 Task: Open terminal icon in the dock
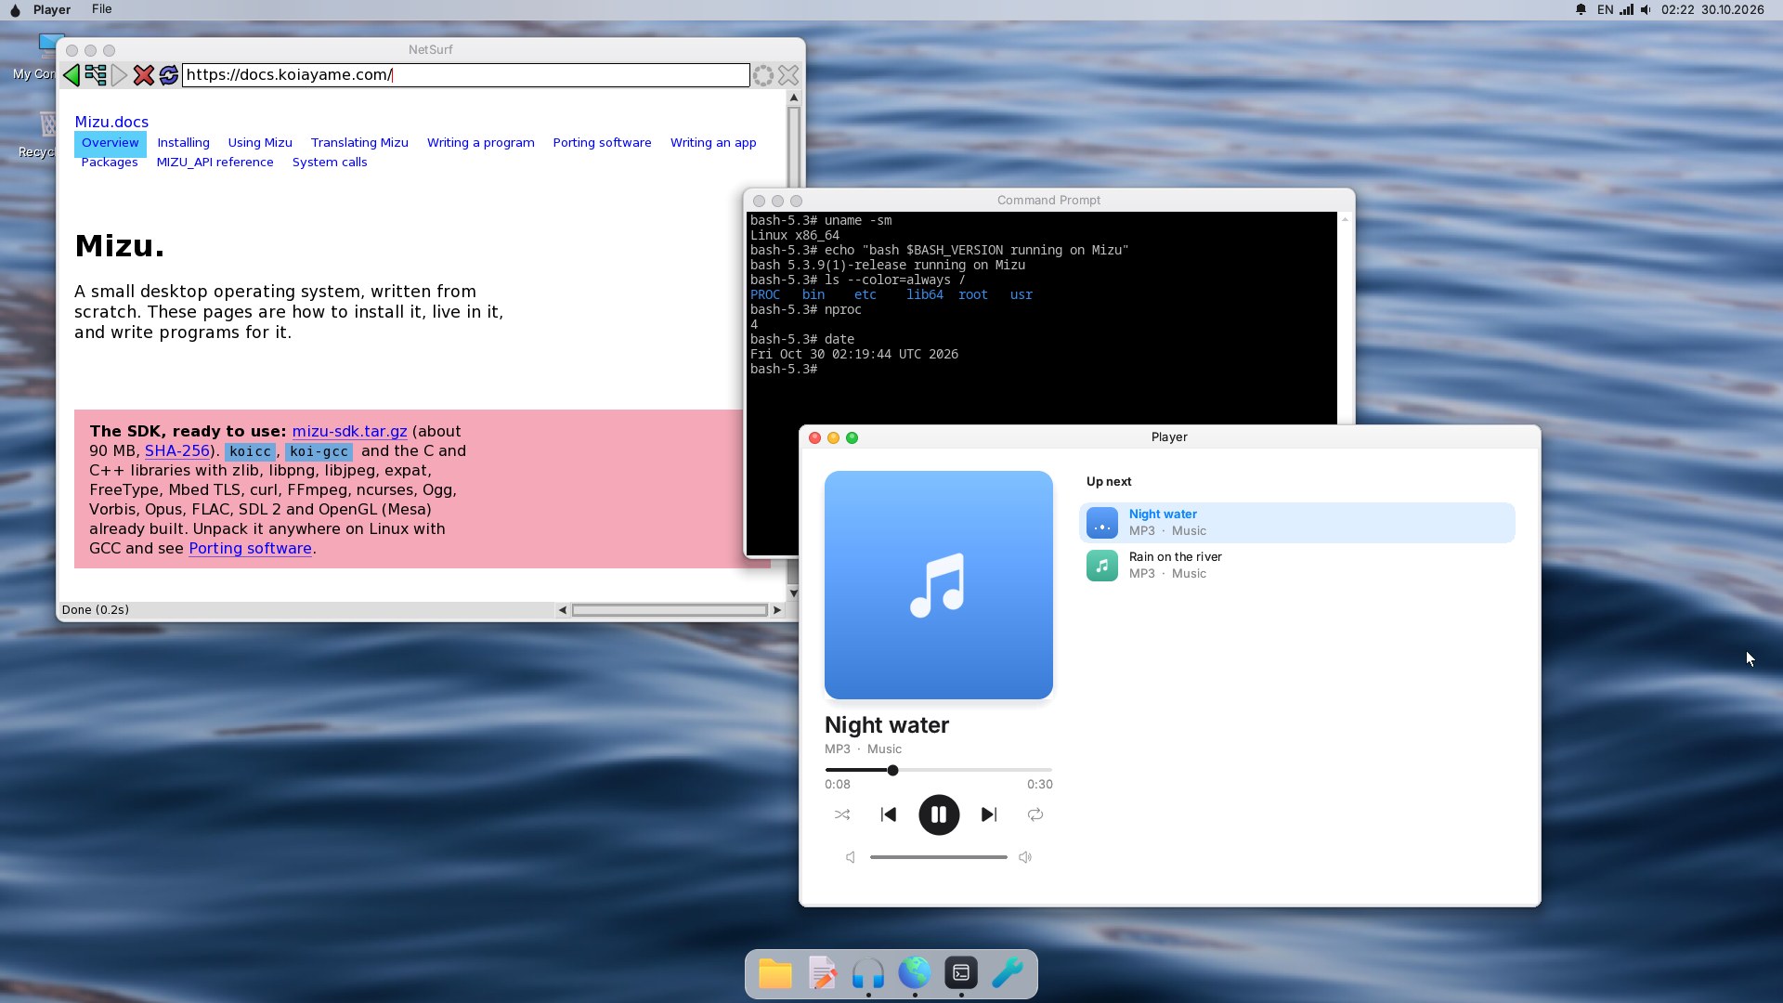coord(961,973)
